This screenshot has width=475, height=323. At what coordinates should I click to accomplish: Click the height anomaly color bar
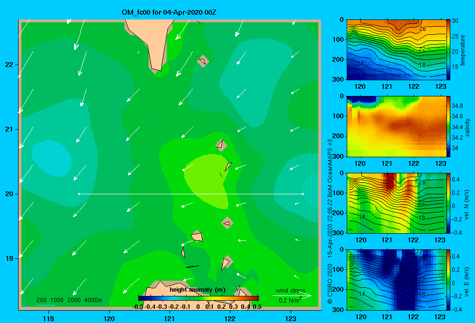click(199, 298)
